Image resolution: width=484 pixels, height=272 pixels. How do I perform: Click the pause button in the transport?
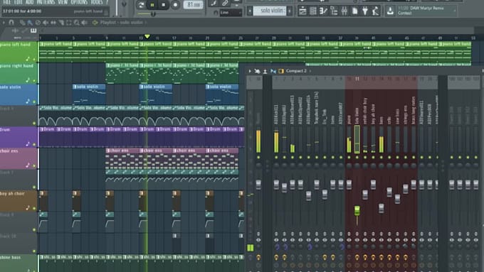pyautogui.click(x=152, y=5)
